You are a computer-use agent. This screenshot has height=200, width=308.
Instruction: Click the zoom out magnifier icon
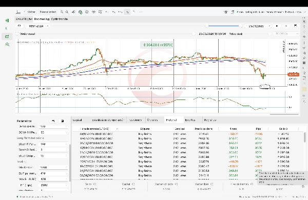pyautogui.click(x=62, y=12)
